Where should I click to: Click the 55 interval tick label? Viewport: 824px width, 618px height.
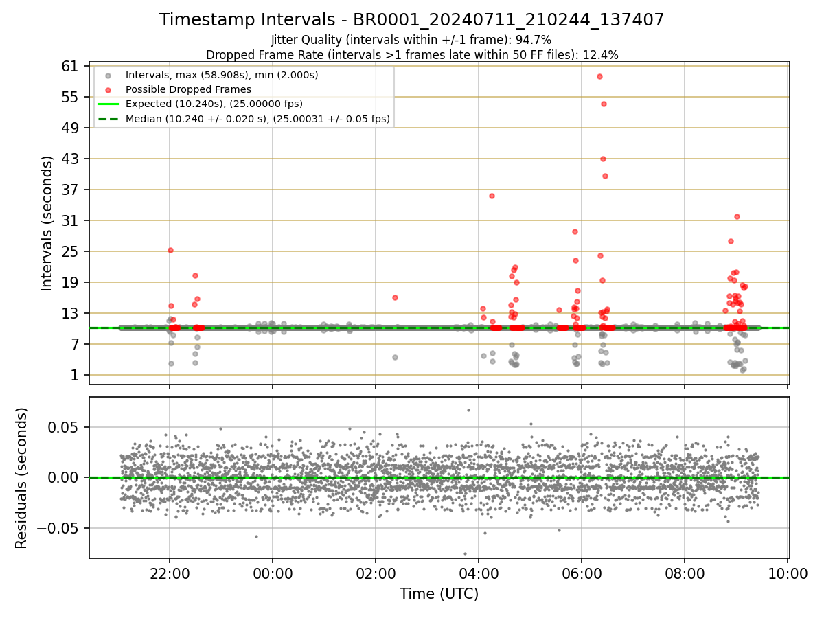point(71,97)
